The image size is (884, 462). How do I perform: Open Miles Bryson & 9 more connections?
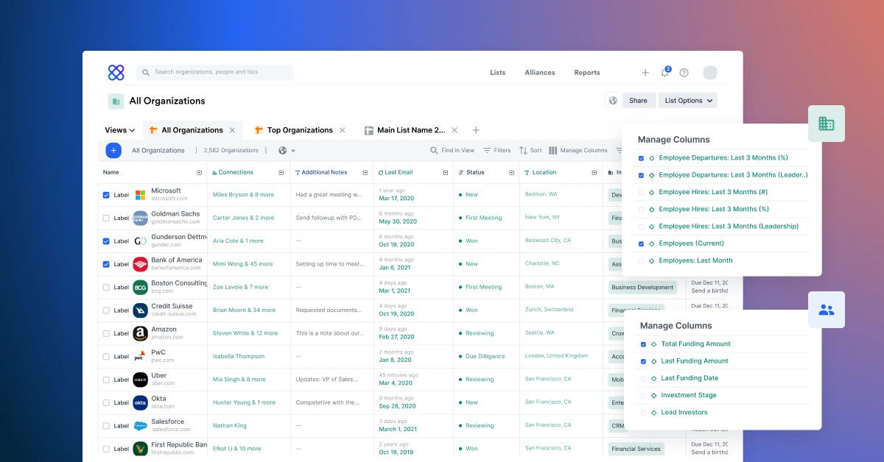click(x=243, y=195)
